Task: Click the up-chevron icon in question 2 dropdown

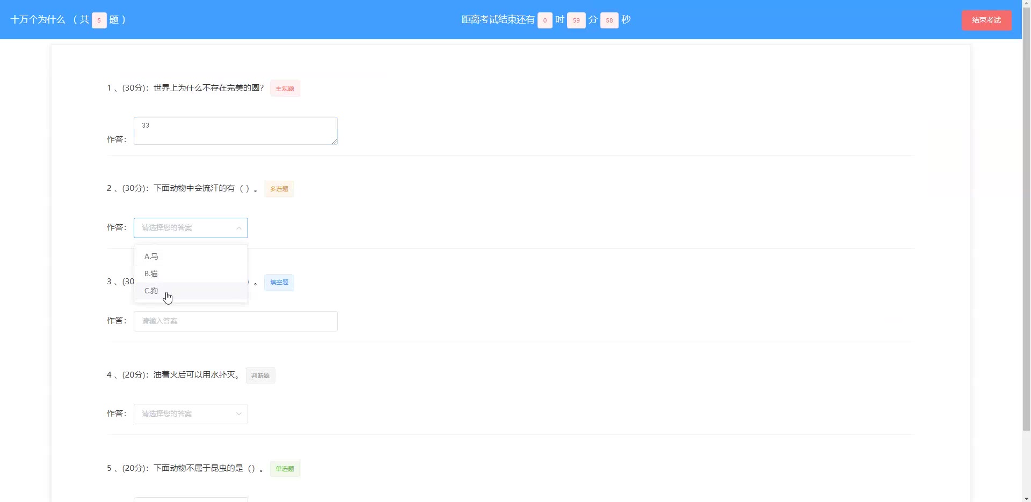Action: coord(239,228)
